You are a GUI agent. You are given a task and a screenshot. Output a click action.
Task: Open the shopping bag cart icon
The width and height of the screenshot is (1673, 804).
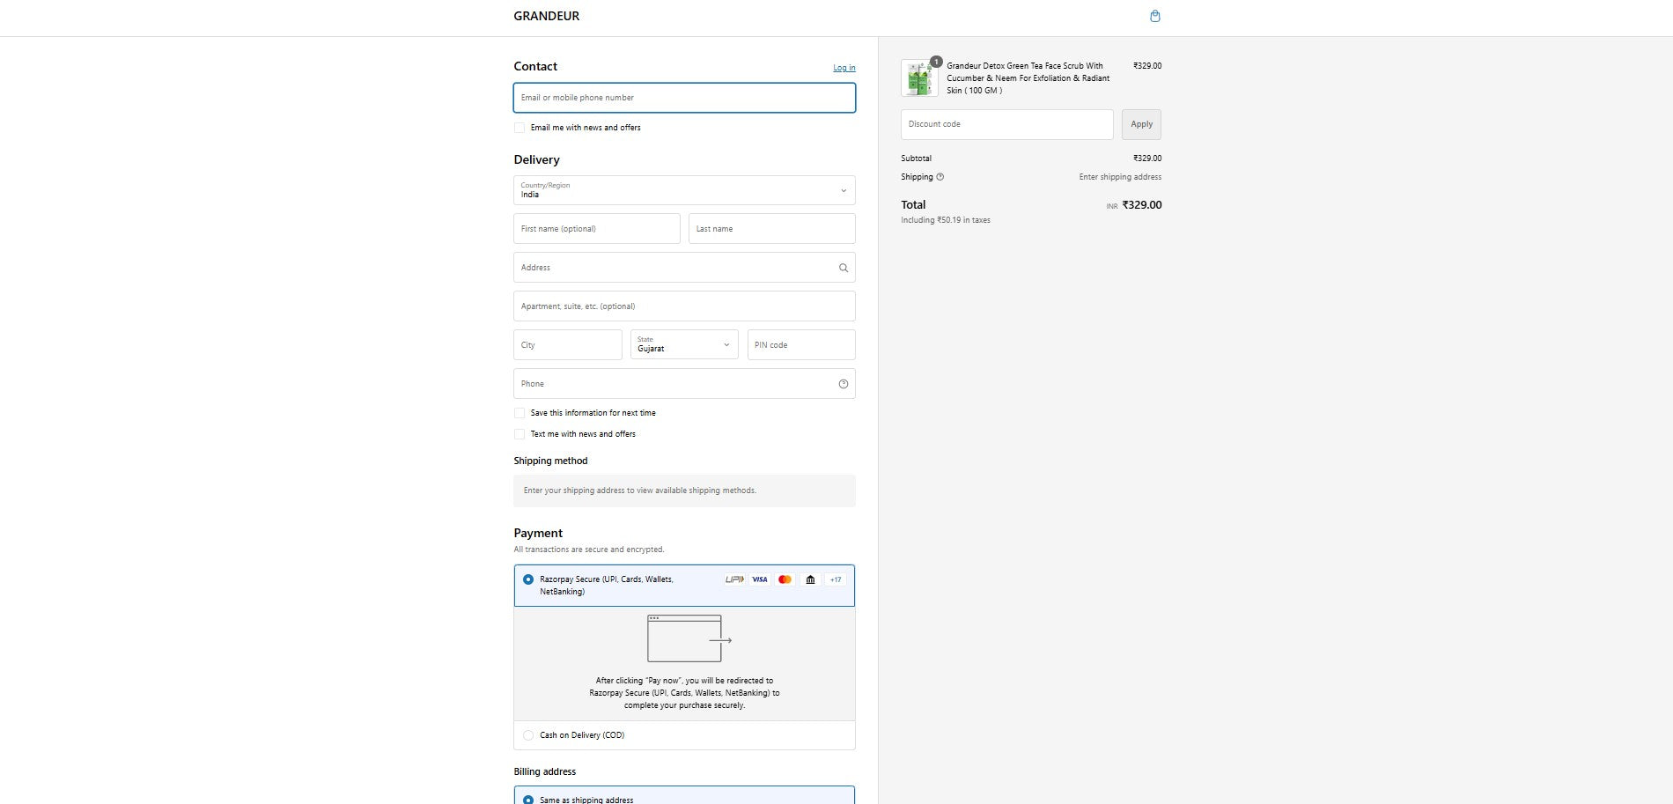tap(1154, 16)
